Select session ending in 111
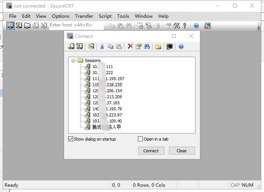 click(x=103, y=67)
